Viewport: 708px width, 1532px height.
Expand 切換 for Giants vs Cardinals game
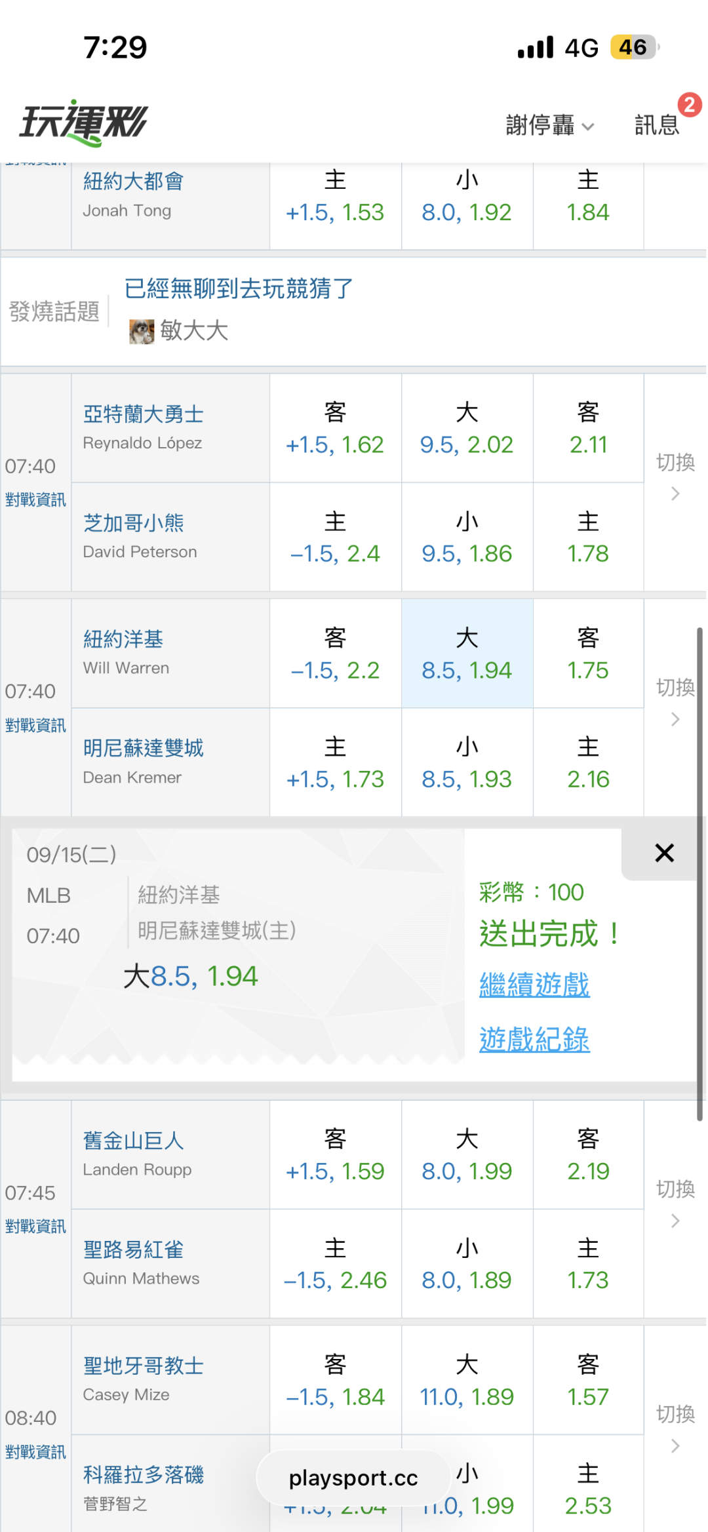pos(675,1204)
